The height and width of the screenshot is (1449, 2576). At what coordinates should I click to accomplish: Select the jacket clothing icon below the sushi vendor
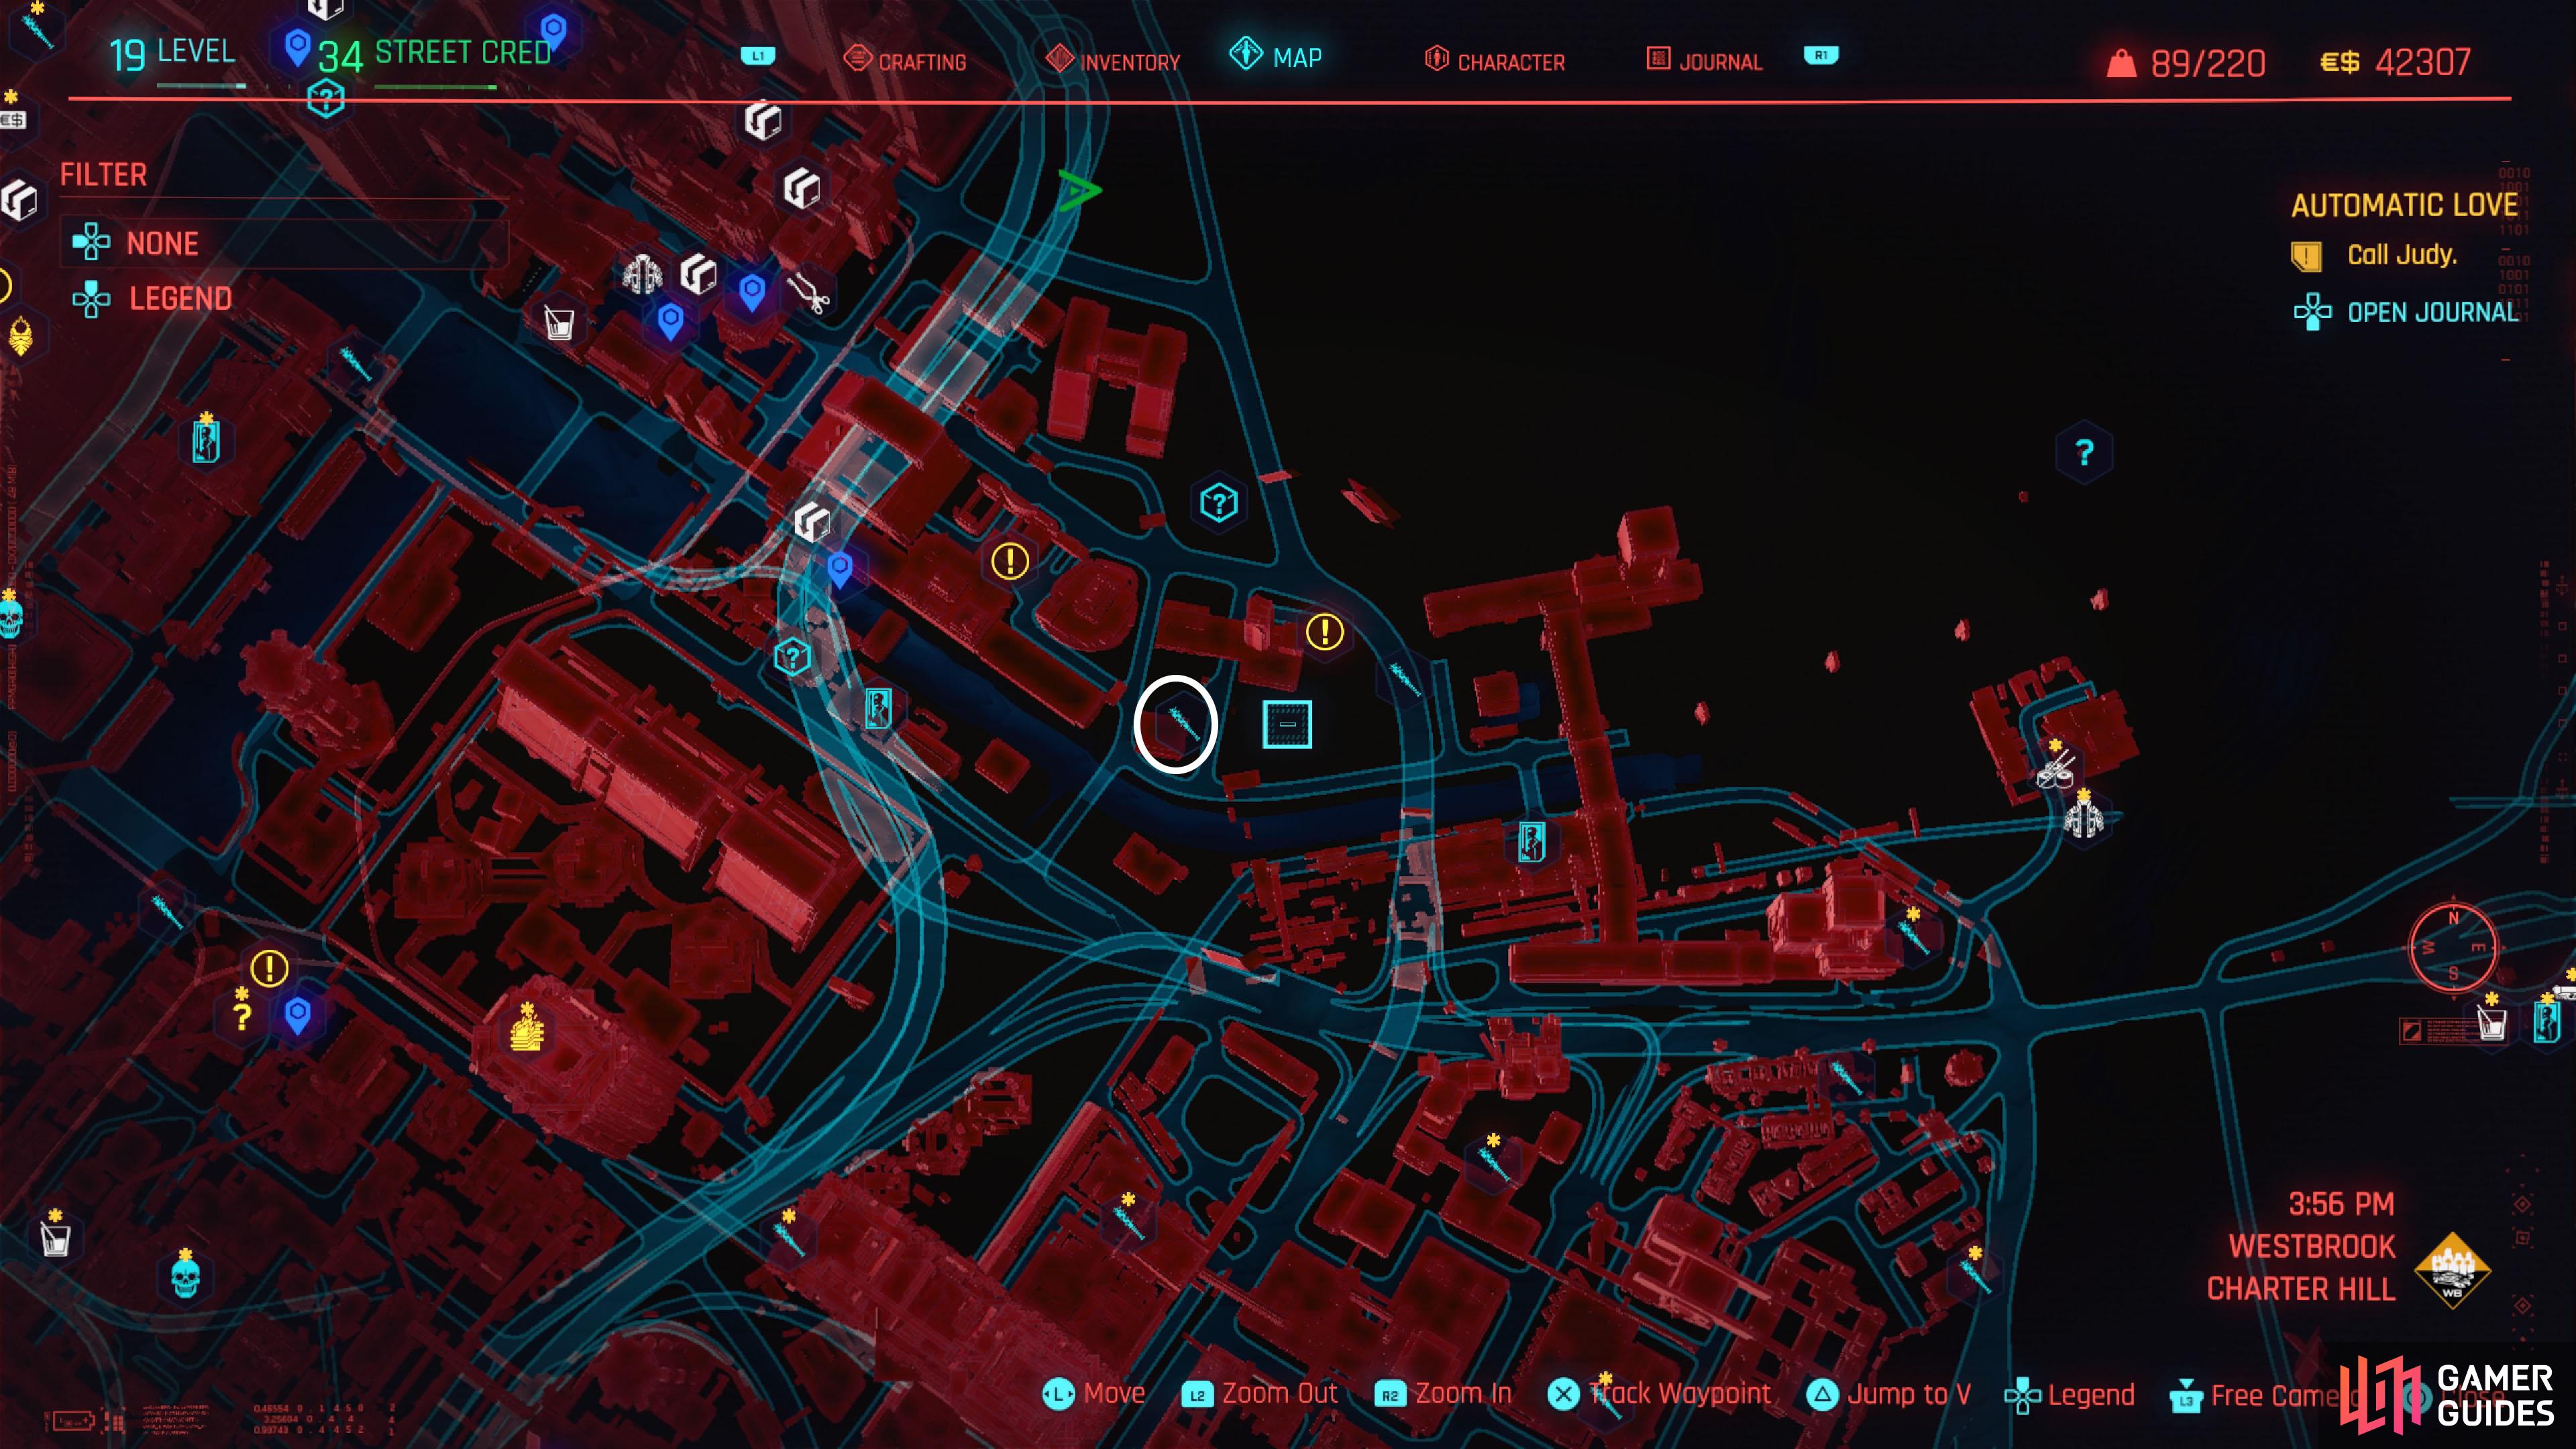(2084, 819)
